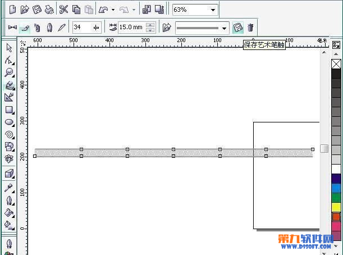Image resolution: width=343 pixels, height=255 pixels.
Task: Click the vertical scrollbar thumb
Action: click(x=324, y=149)
